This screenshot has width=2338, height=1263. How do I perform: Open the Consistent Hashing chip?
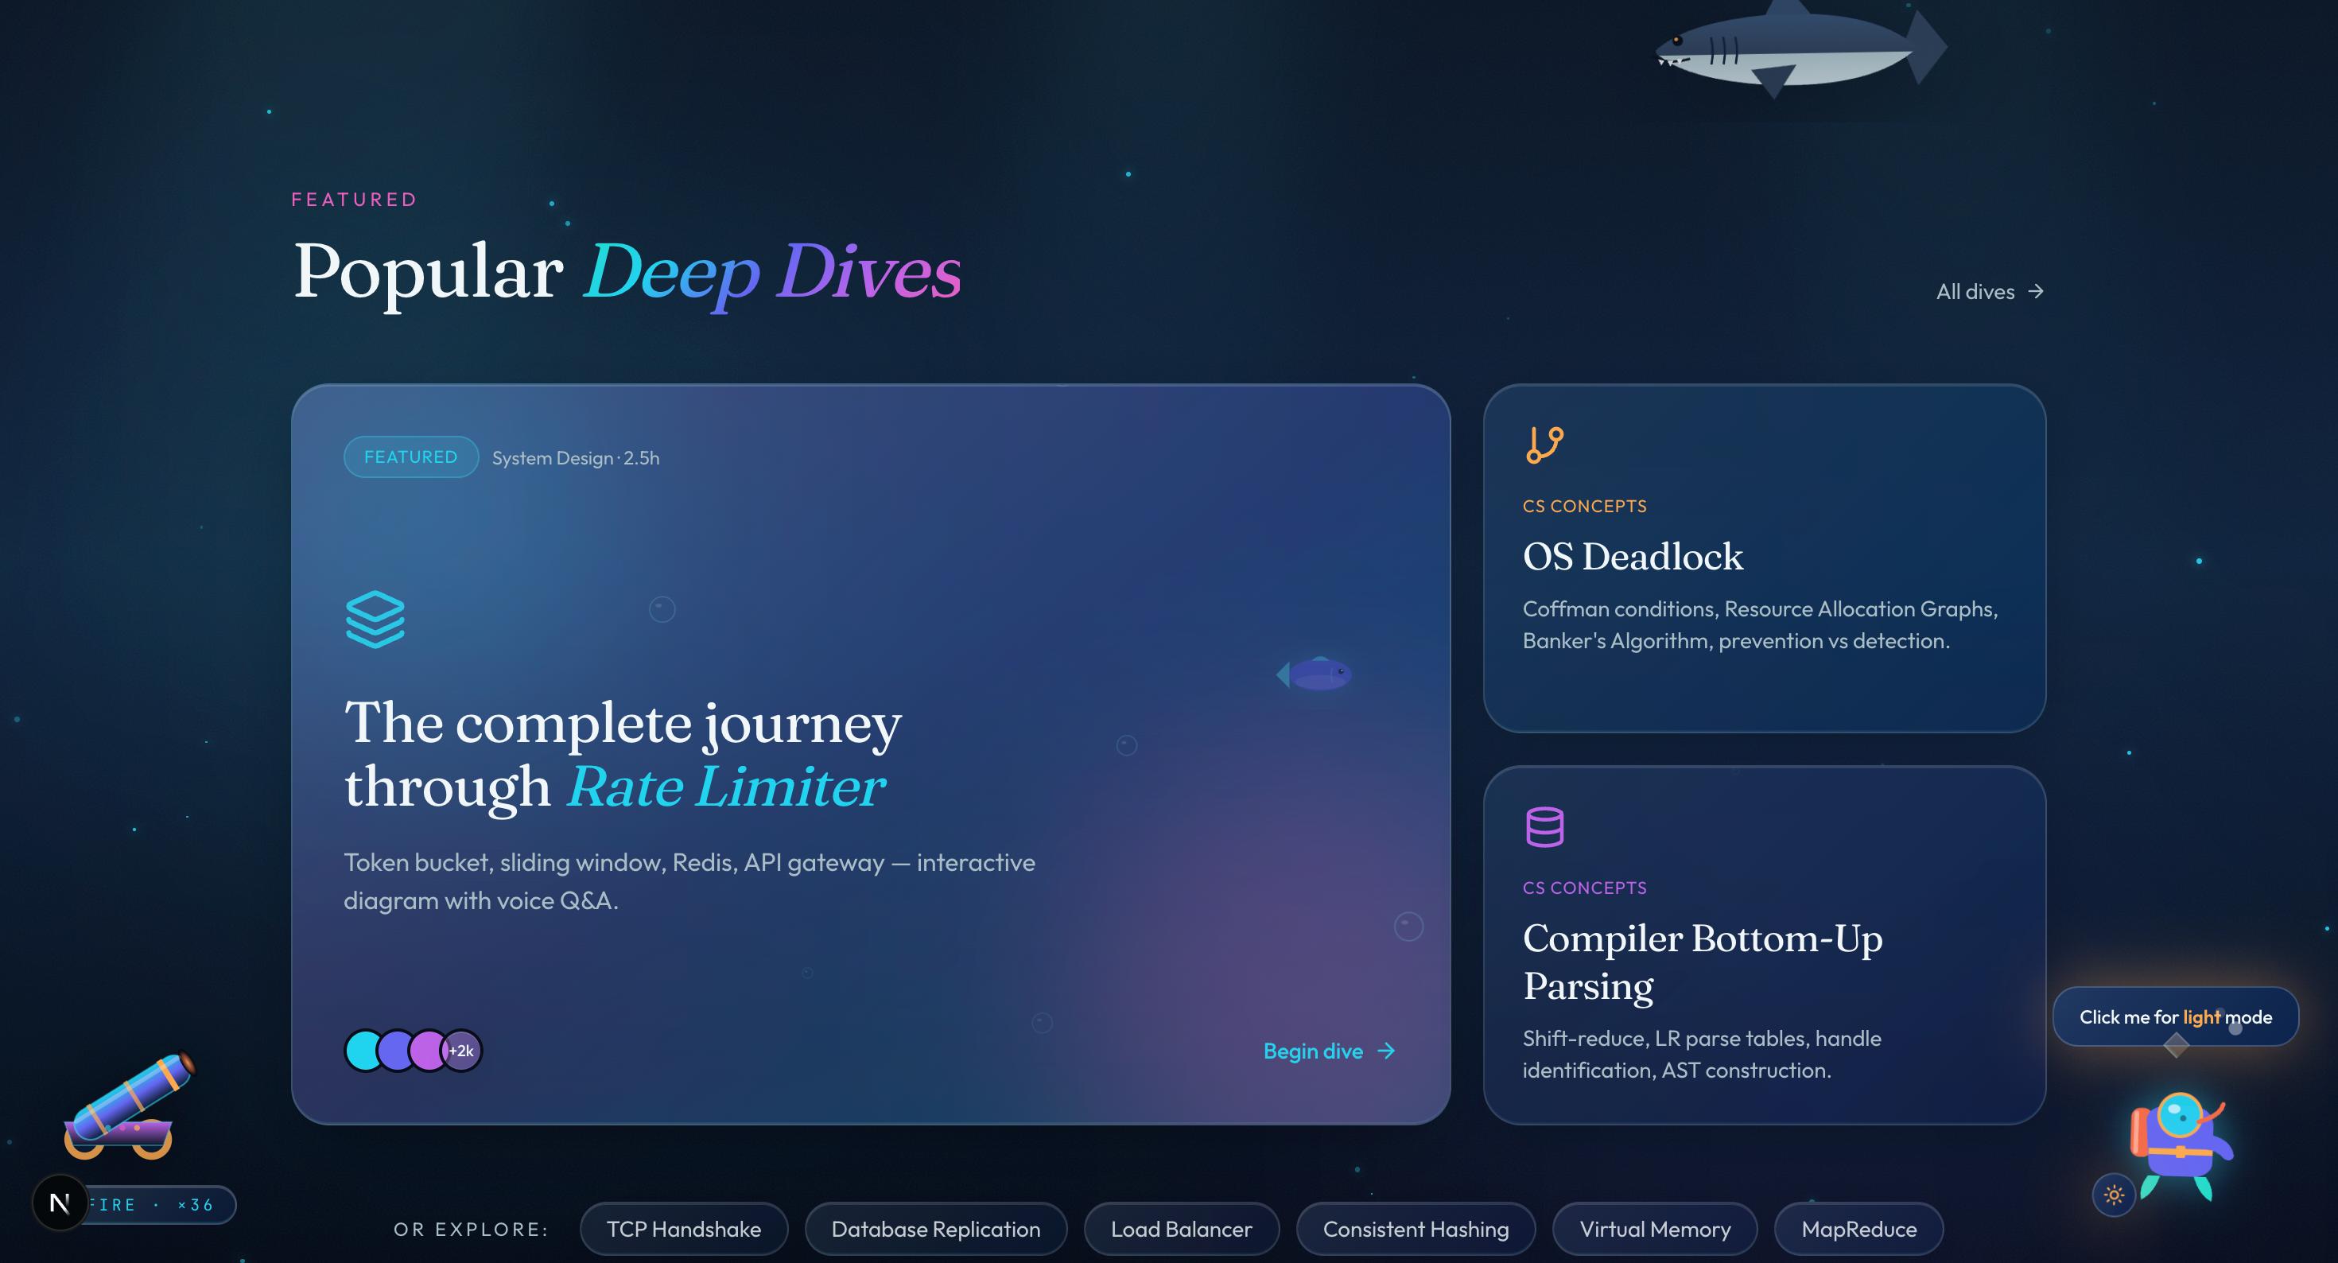(1415, 1229)
